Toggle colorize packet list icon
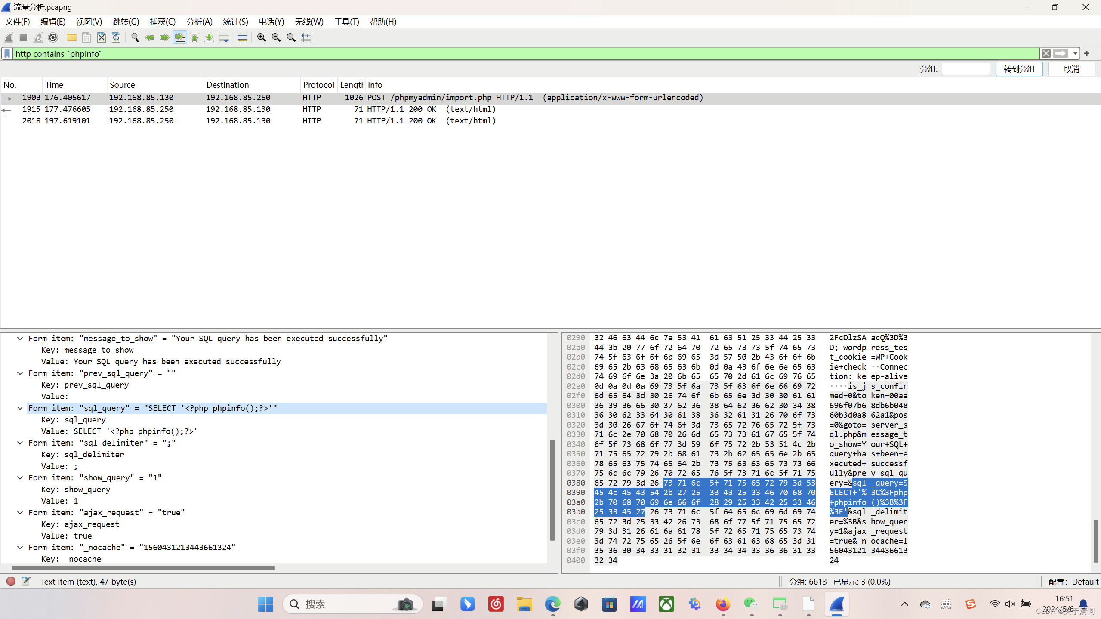Screen dimensions: 1101x619 point(242,37)
